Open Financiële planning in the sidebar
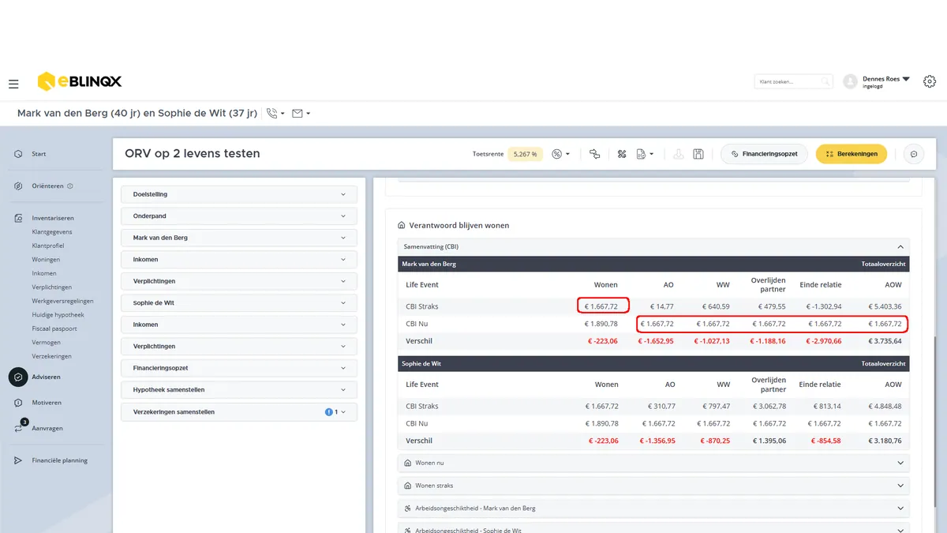This screenshot has width=947, height=533. click(x=59, y=460)
